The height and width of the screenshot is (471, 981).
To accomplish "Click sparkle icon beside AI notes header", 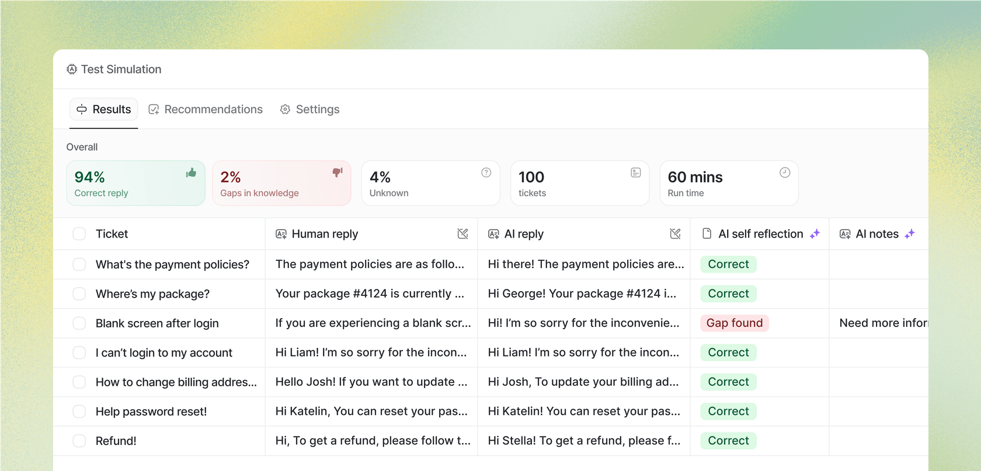I will (909, 234).
